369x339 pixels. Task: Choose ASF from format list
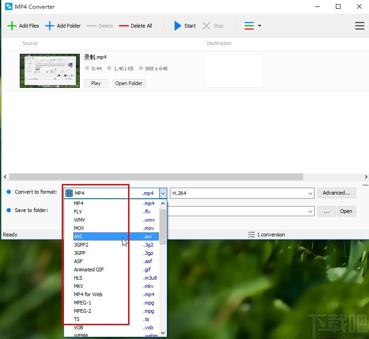(x=116, y=261)
